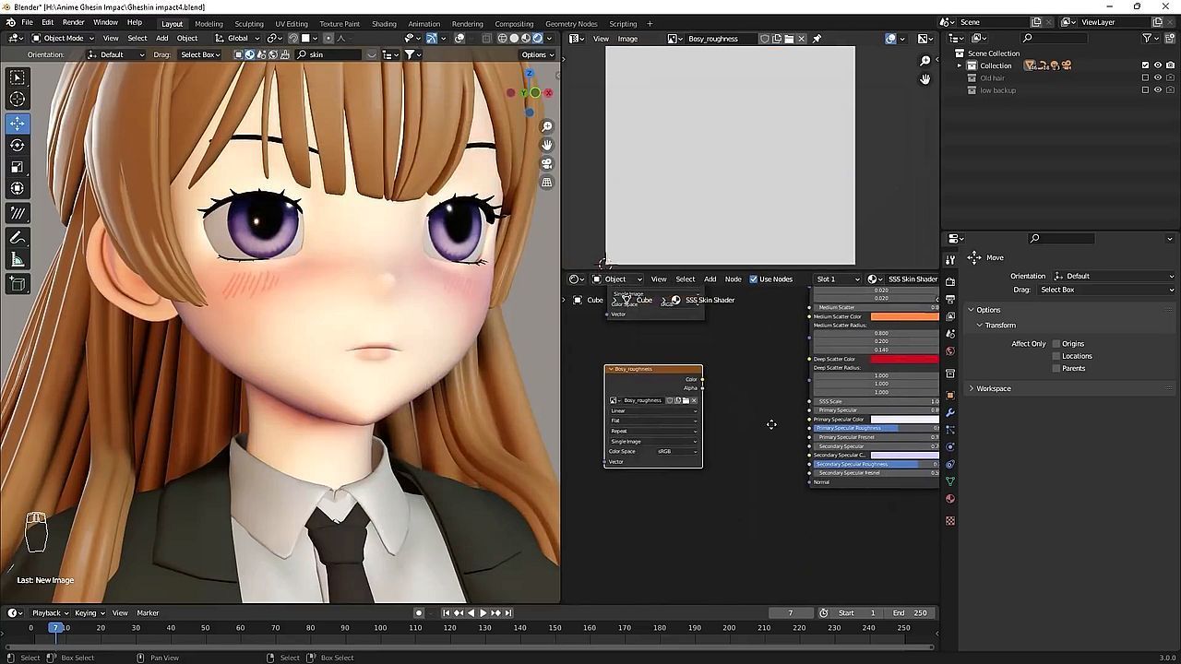Enable the Origins checkbox
Screen dimensions: 1181x664
pos(1056,344)
